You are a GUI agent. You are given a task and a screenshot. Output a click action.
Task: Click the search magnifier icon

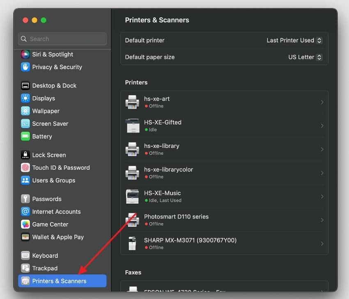23,39
